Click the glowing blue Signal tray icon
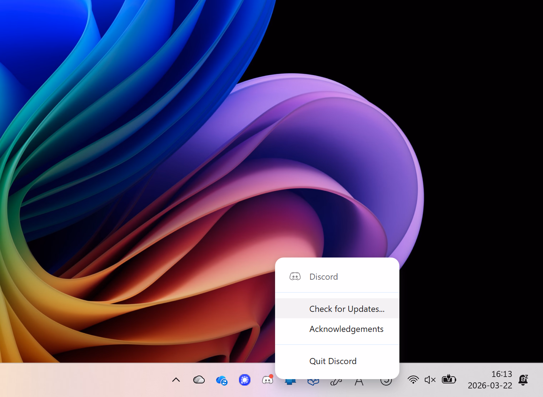 [x=244, y=380]
